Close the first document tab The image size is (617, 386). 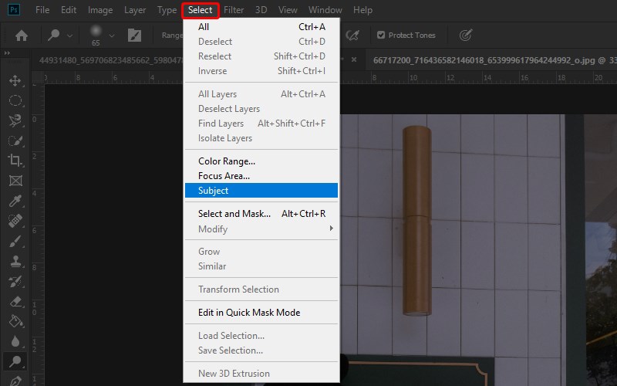pyautogui.click(x=354, y=59)
